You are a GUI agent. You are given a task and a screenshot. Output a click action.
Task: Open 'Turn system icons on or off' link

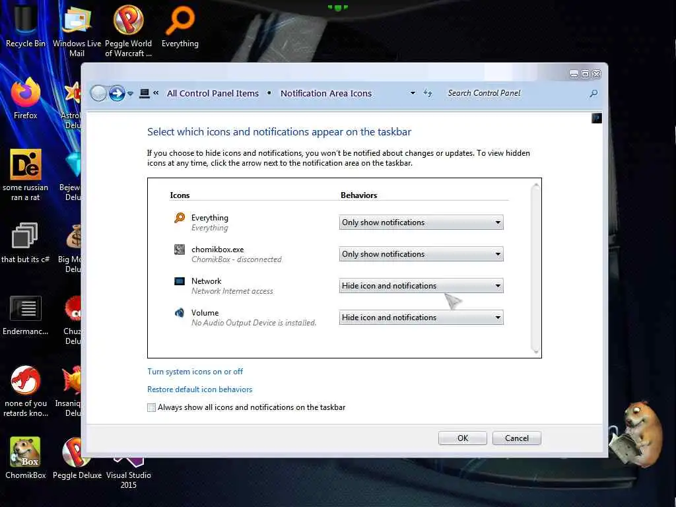point(195,372)
